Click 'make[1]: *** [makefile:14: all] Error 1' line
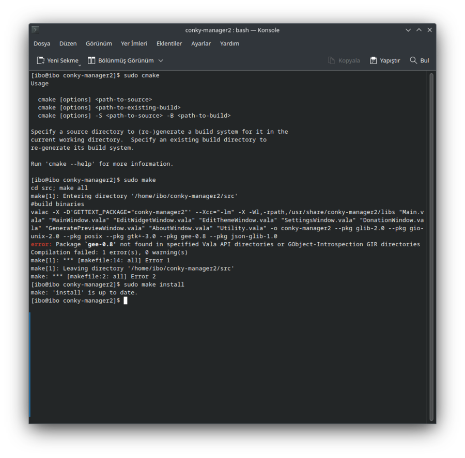Image resolution: width=465 pixels, height=458 pixels. click(x=100, y=260)
